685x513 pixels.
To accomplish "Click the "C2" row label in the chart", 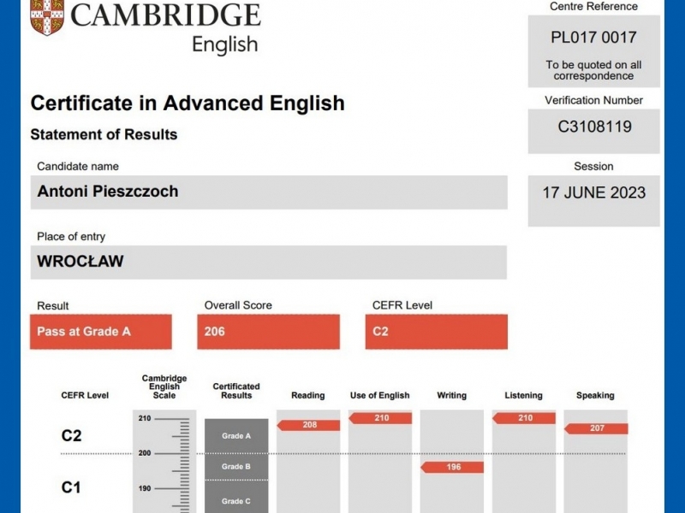I will click(x=71, y=436).
